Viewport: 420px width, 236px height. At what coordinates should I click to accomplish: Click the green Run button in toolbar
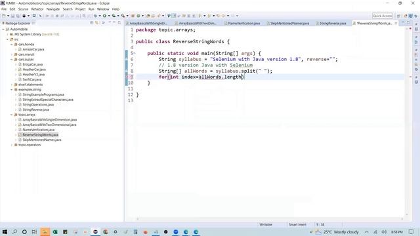[x=104, y=16]
